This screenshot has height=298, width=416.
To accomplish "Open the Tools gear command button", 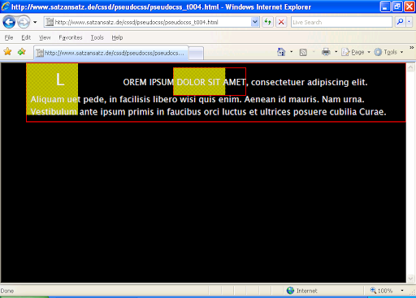I will click(385, 52).
